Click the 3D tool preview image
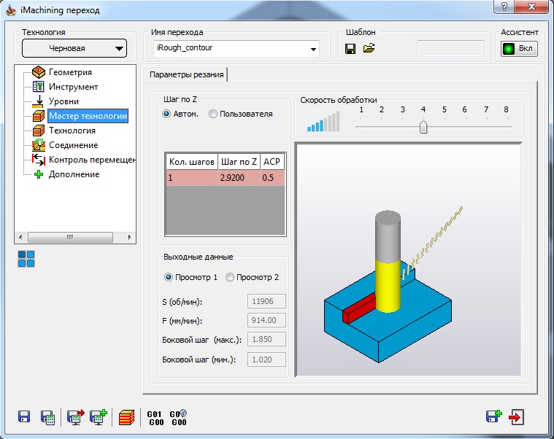The image size is (554, 439). (x=409, y=260)
